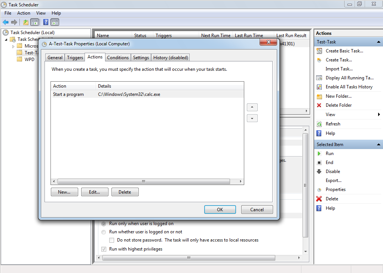This screenshot has width=383, height=273.
Task: Switch to the Triggers tab
Action: tap(75, 58)
